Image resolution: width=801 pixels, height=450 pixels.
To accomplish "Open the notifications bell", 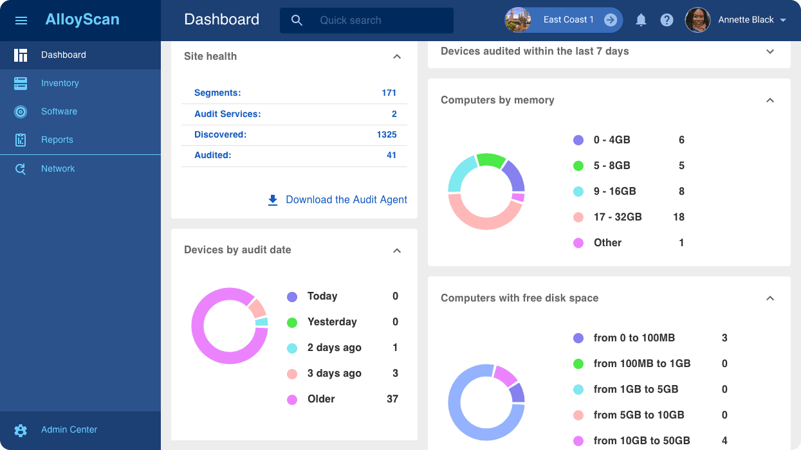I will (641, 20).
